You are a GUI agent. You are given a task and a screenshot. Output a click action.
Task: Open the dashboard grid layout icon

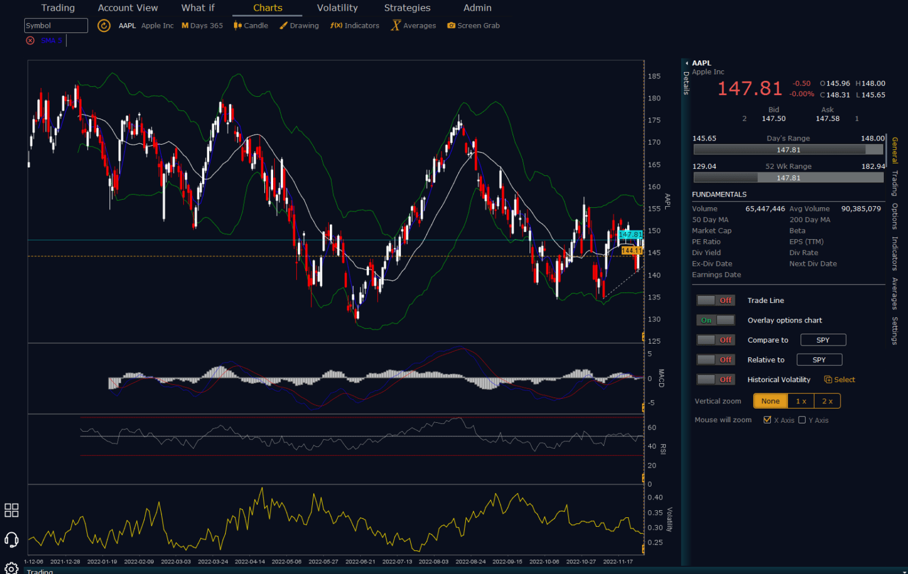point(11,510)
